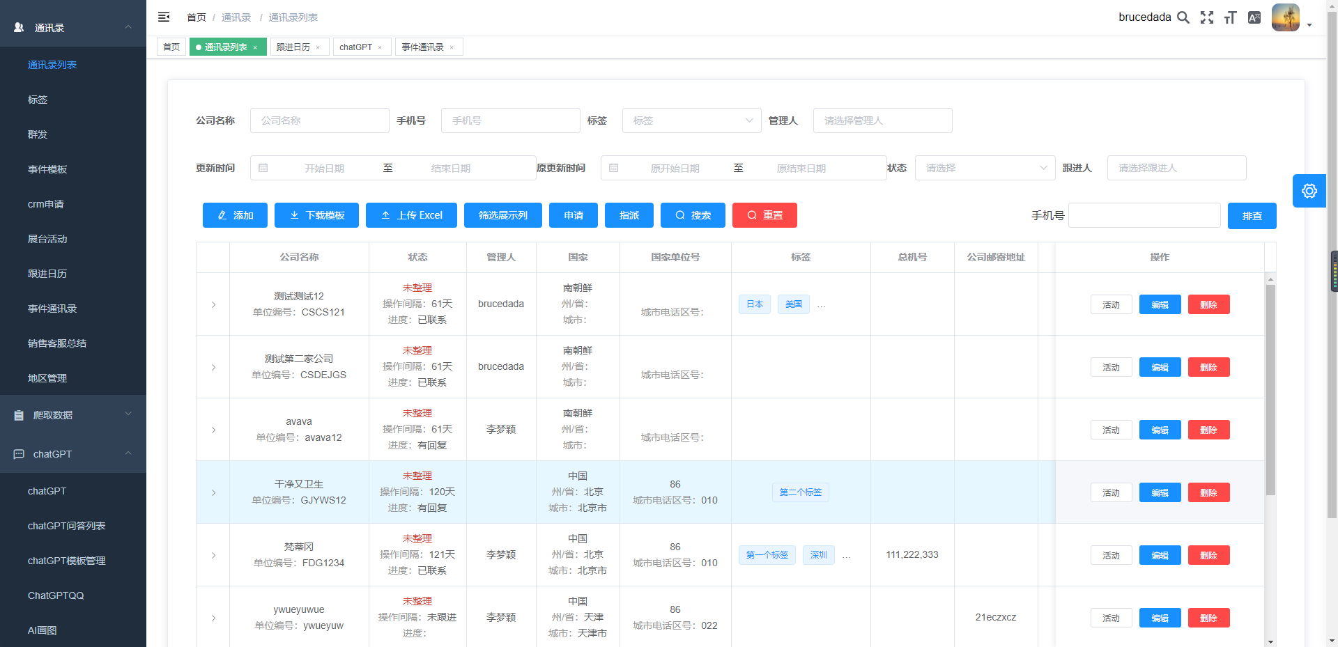Collapse the chatGPT sidebar group
1338x647 pixels.
[x=128, y=453]
